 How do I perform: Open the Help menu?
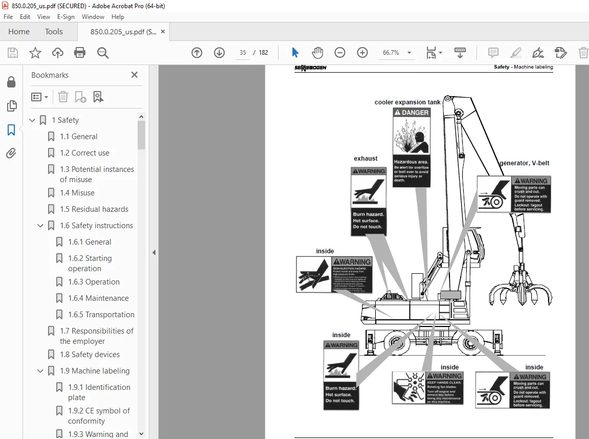tap(118, 17)
